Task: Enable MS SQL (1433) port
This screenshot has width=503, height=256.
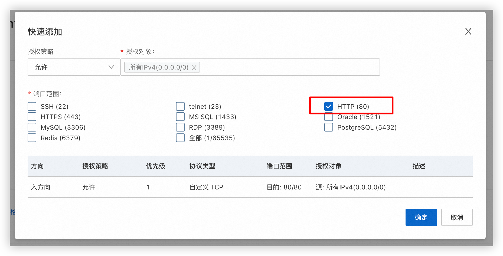Action: pyautogui.click(x=180, y=117)
